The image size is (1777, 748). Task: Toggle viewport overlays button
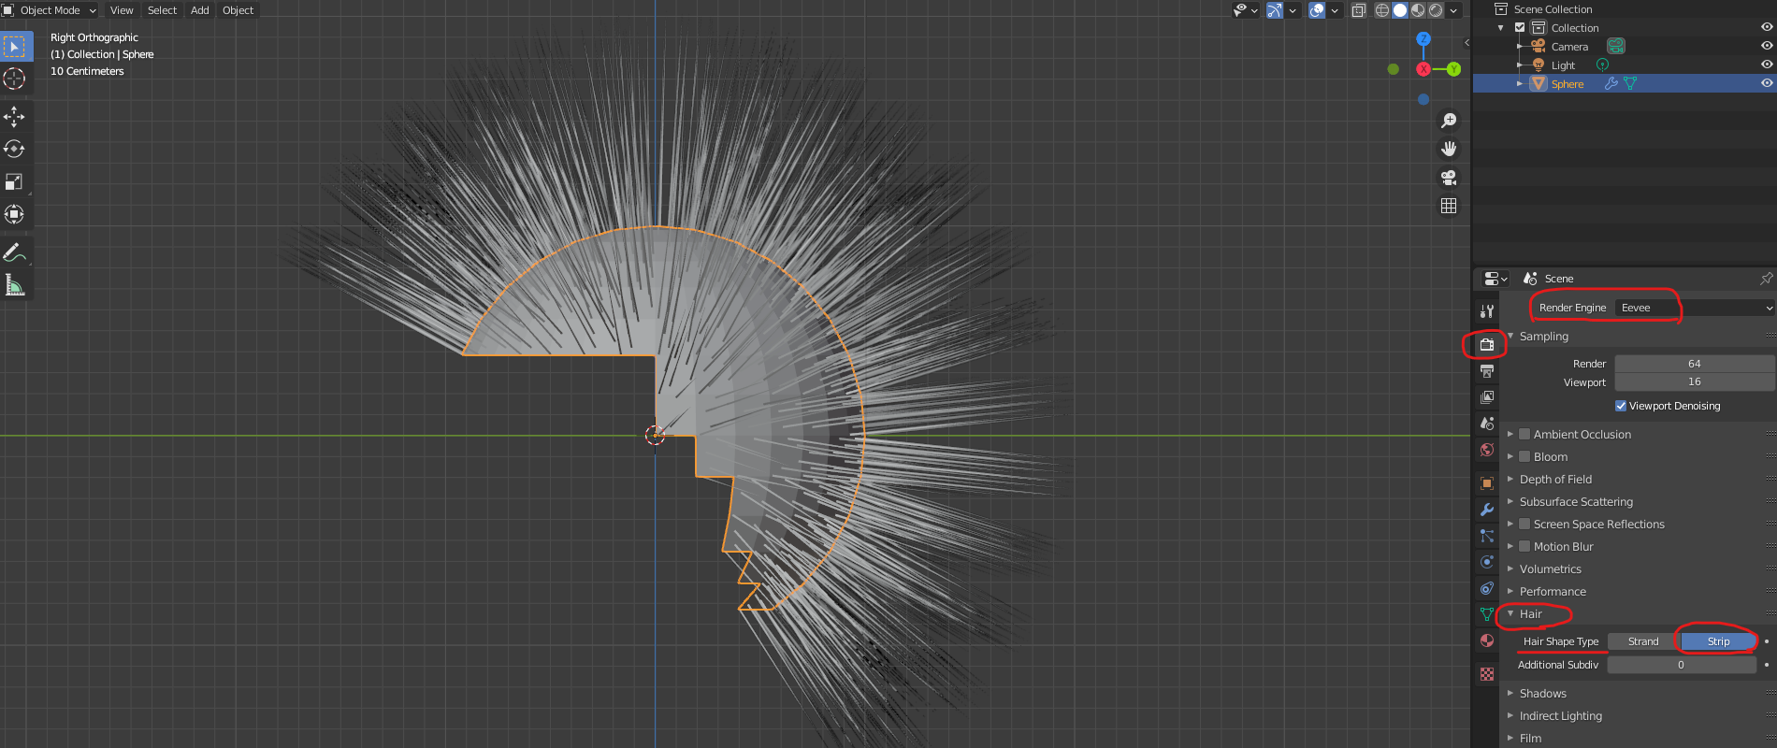(1317, 10)
